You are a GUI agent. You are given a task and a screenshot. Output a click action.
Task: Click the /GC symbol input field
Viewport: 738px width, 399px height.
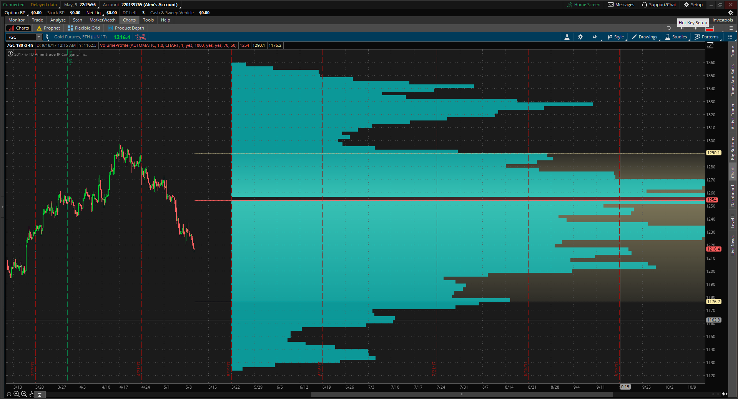coord(21,37)
